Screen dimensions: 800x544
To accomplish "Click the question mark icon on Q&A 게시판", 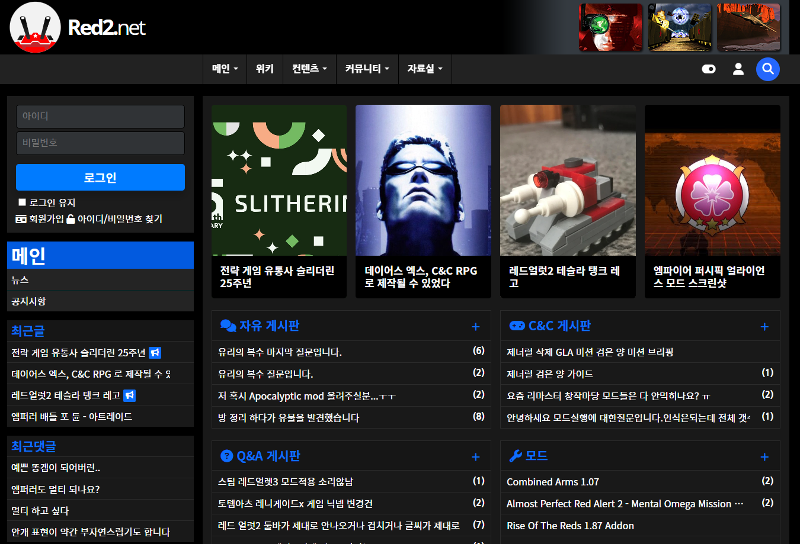I will (227, 456).
